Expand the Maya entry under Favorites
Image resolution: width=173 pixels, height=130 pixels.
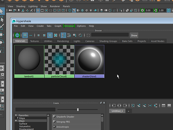pos(18,118)
